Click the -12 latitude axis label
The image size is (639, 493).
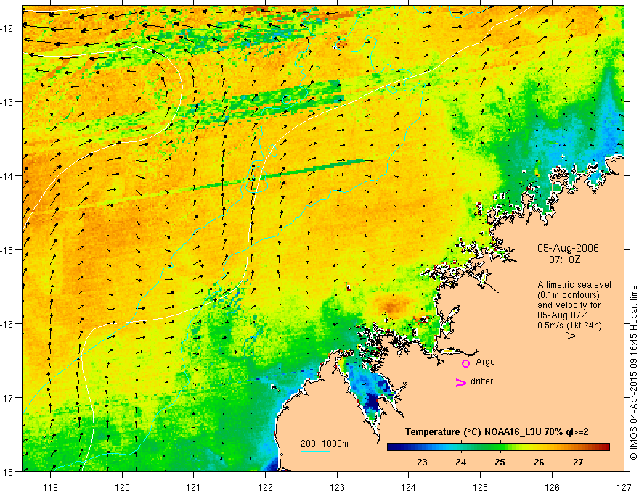[x=8, y=28]
